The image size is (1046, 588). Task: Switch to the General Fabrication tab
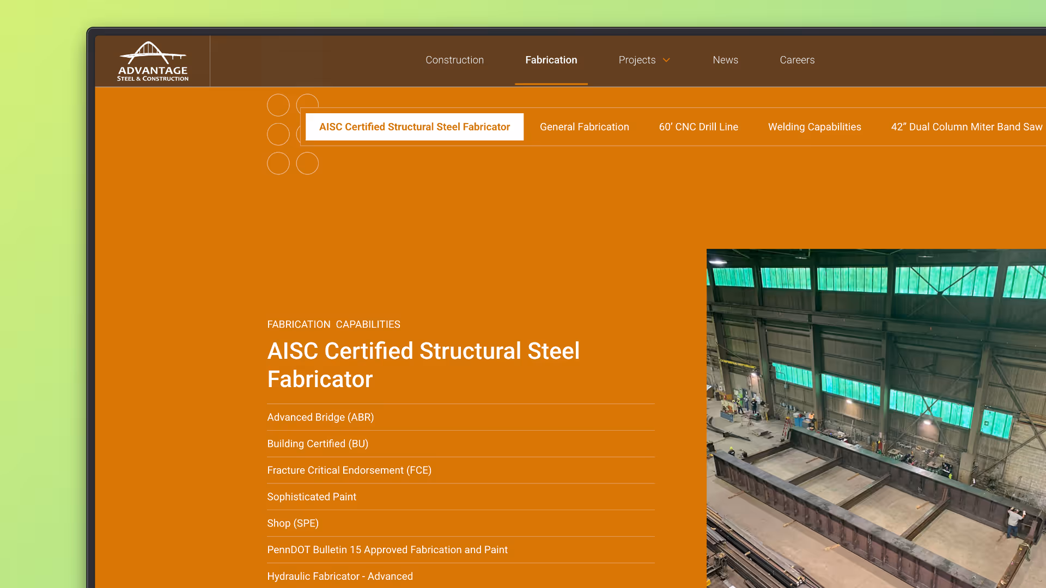point(584,127)
